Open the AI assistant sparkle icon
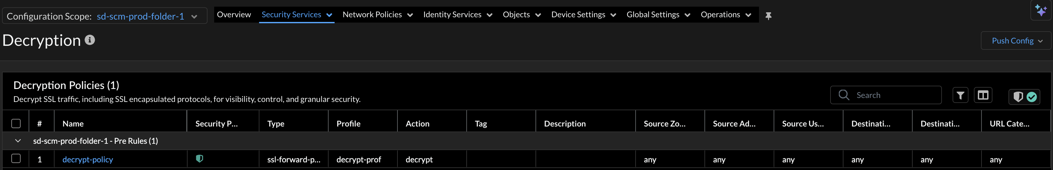The image size is (1053, 170). pos(1041,10)
